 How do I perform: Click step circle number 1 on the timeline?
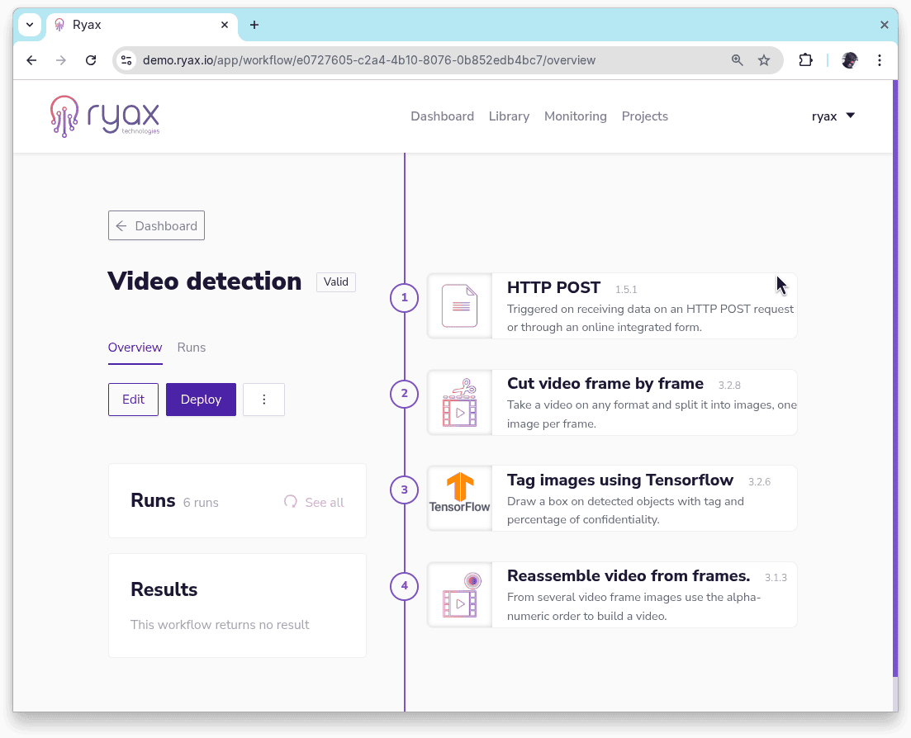tap(404, 298)
